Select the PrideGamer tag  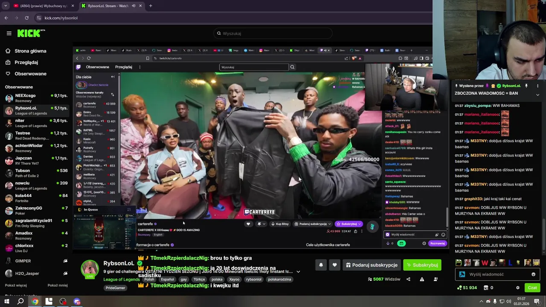tap(115, 288)
